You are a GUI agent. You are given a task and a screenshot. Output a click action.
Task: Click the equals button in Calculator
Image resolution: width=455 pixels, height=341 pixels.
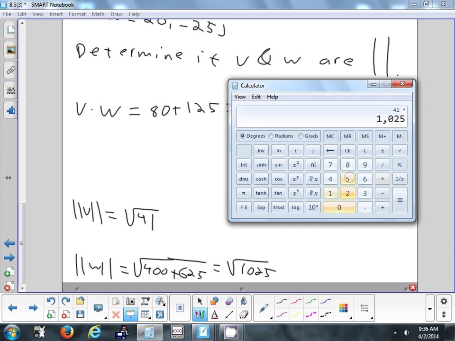[400, 200]
